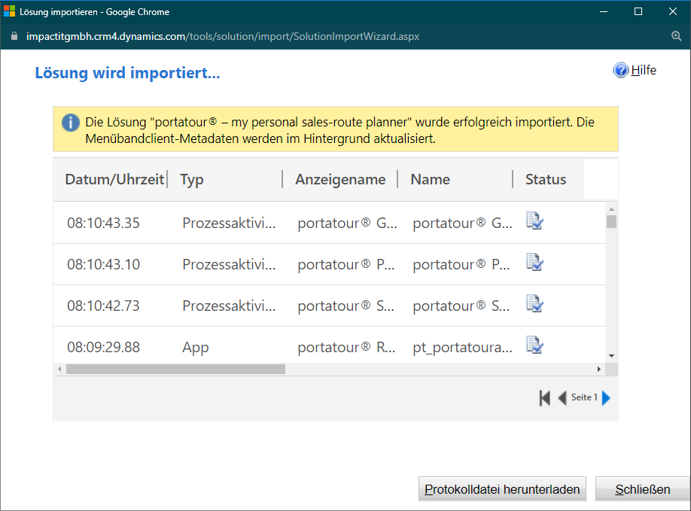The image size is (691, 511).
Task: Select Prozessaktivi... cell in 08:10:43.35 row
Action: pyautogui.click(x=229, y=223)
